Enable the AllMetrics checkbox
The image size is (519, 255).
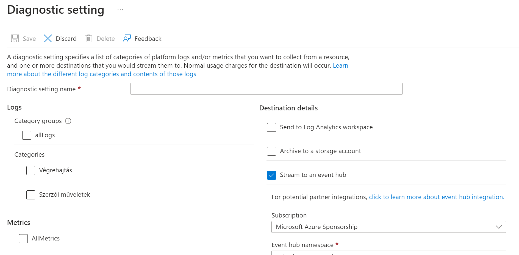point(23,239)
